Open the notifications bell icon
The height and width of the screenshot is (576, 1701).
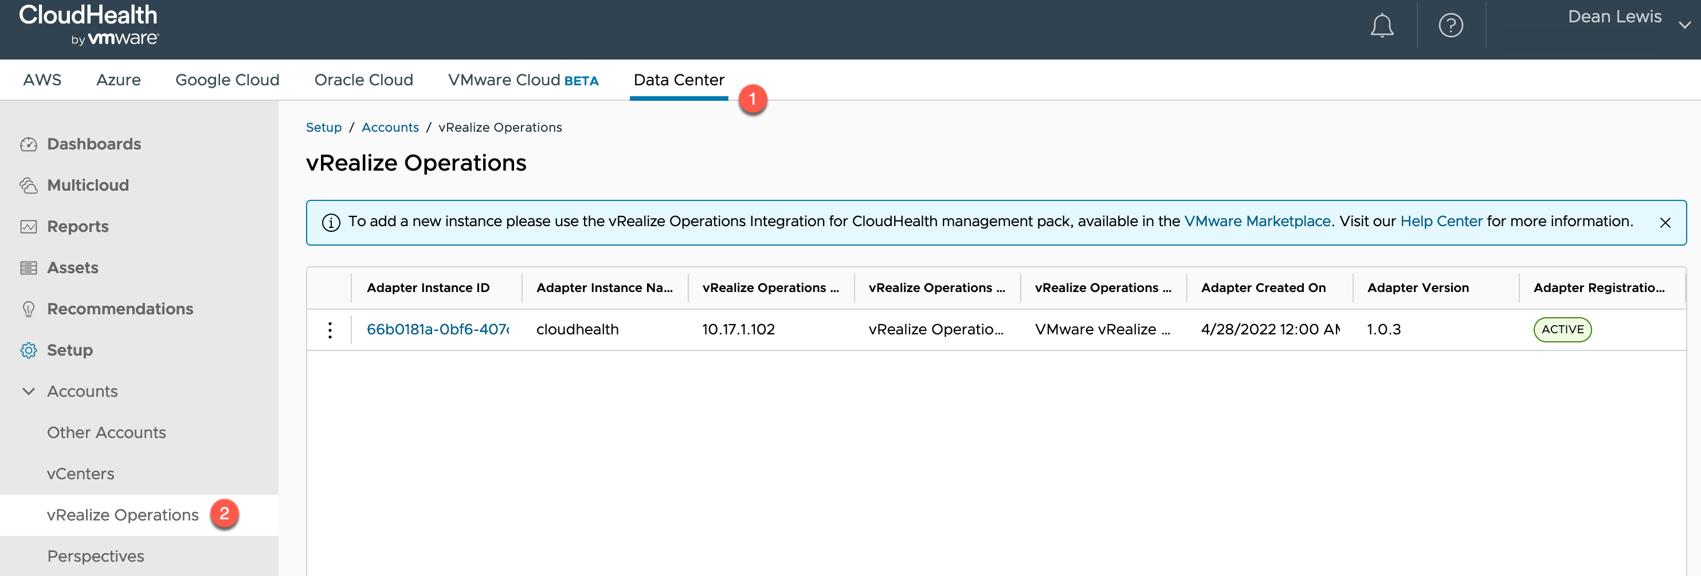point(1381,26)
